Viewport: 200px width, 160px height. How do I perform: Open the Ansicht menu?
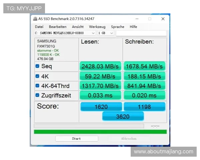pyautogui.click(x=78, y=27)
